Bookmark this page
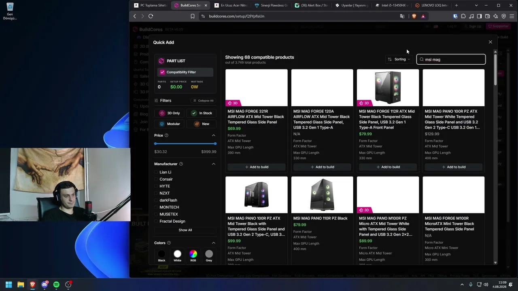 [193, 16]
